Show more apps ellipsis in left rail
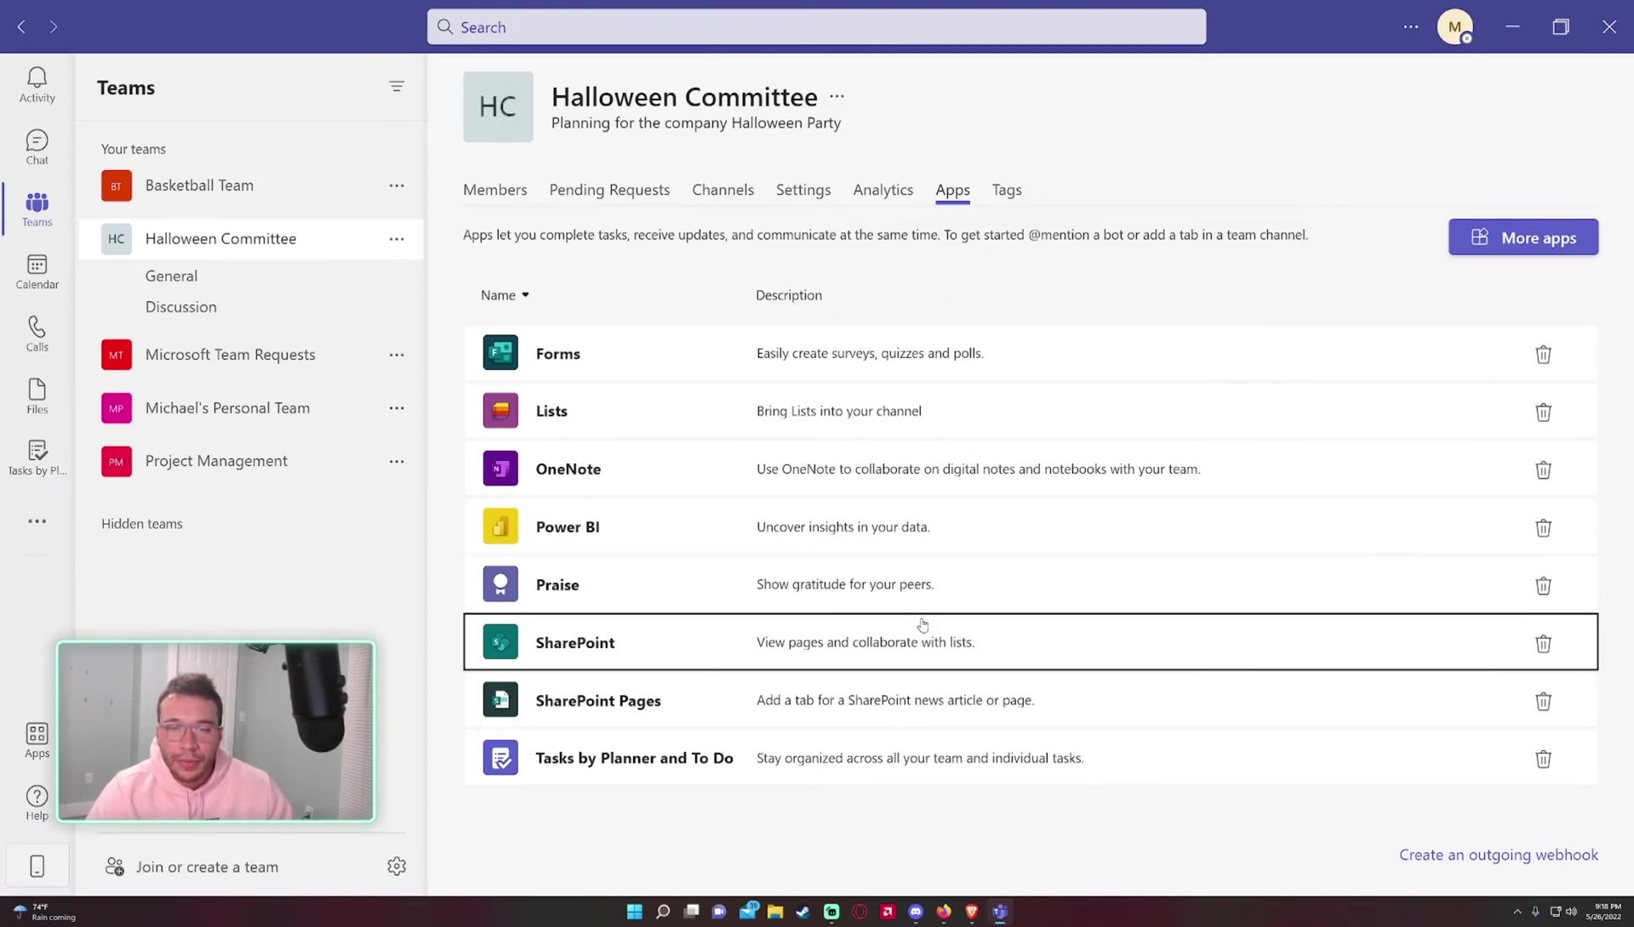This screenshot has height=927, width=1634. (x=37, y=521)
